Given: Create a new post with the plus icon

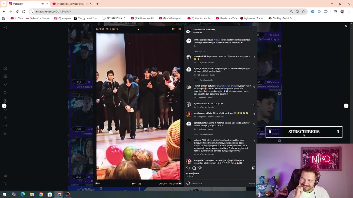Looking at the screenshot, I should pyautogui.click(x=5, y=117).
